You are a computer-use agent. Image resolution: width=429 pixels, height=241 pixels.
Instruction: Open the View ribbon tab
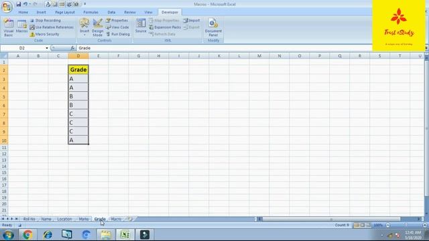(148, 12)
